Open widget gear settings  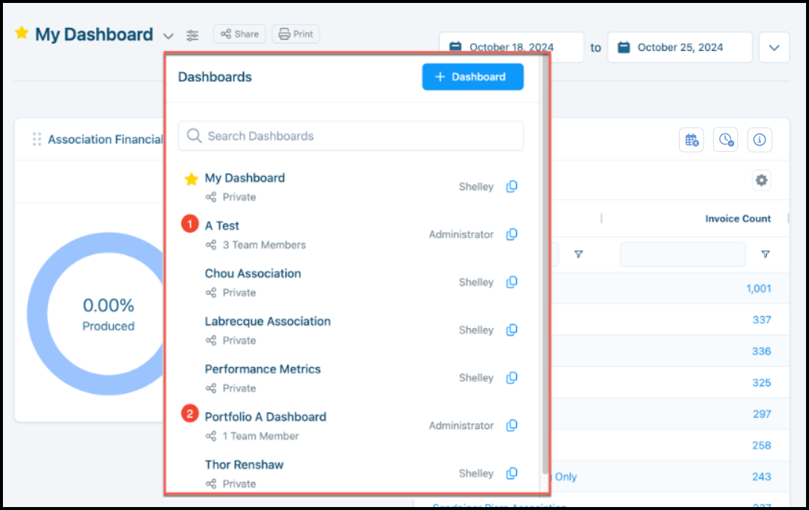pos(762,181)
